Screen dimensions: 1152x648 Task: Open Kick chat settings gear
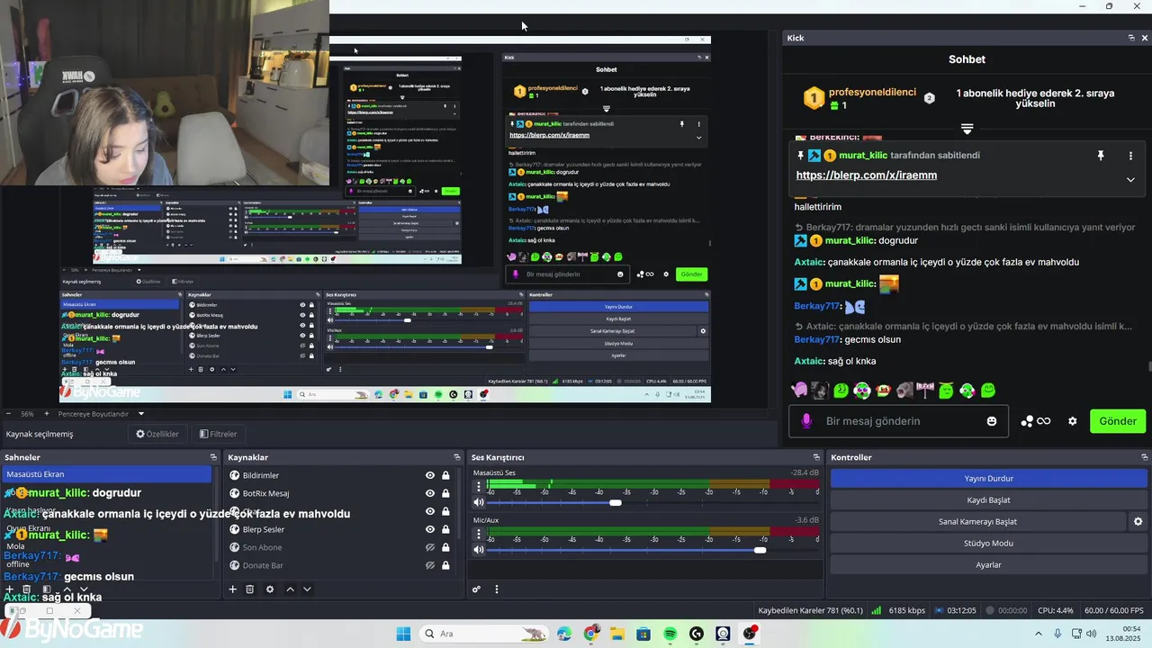click(x=1072, y=421)
